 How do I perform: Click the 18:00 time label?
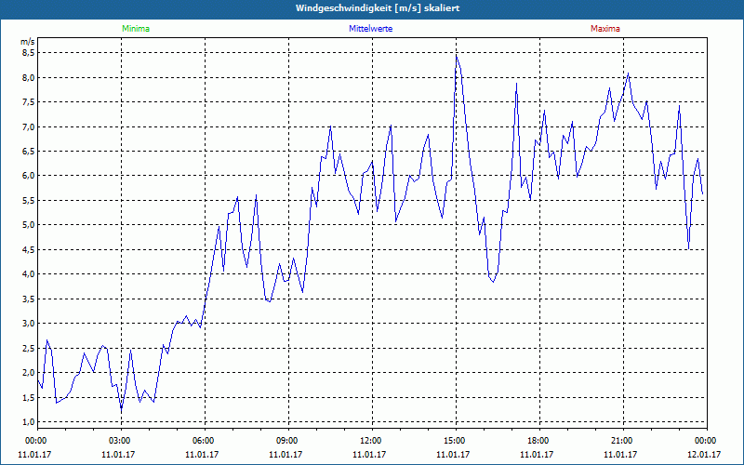[538, 441]
